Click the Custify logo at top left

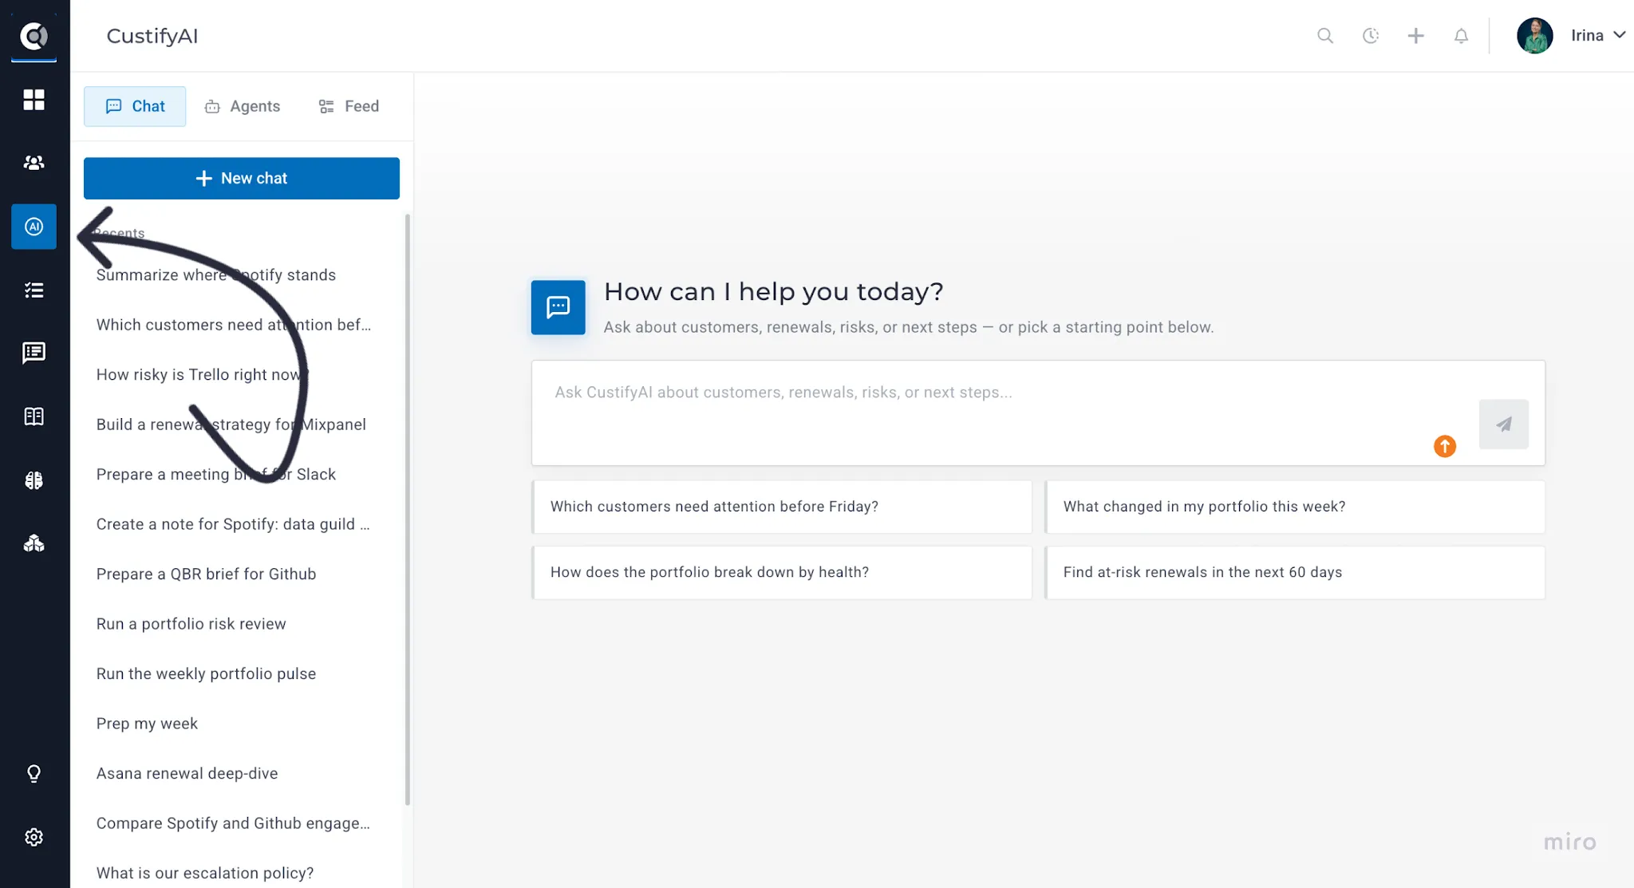34,36
